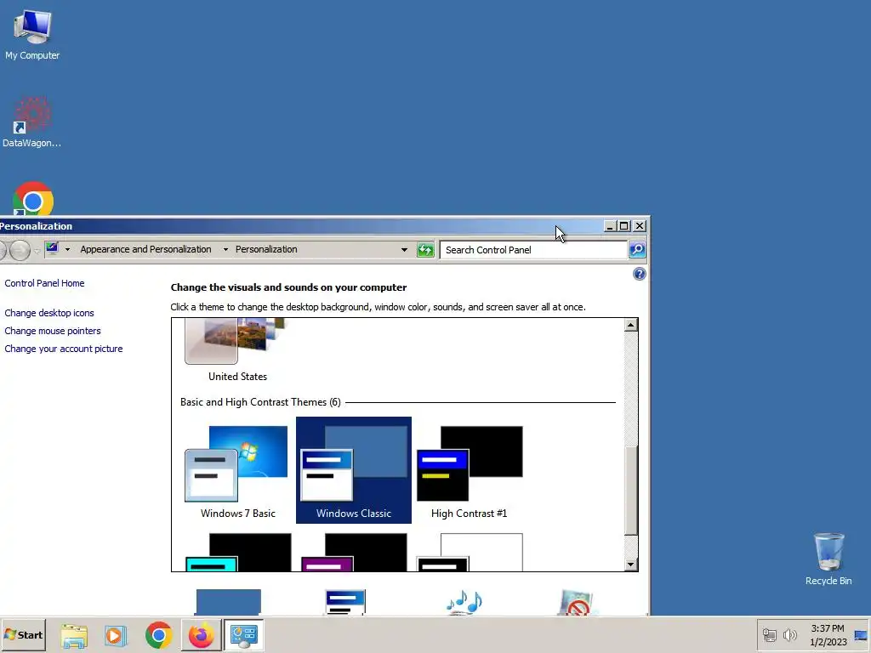Screen dimensions: 871x653
Task: Open the DataWagon desktop shortcut
Action: (32, 122)
